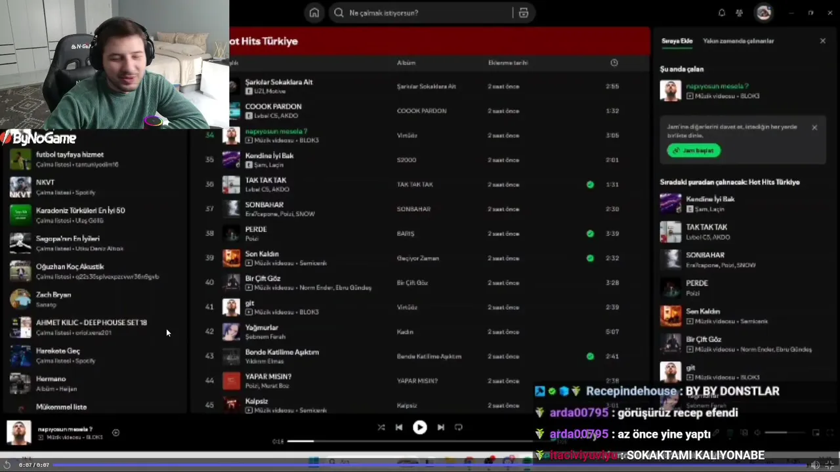Enter fullscreen in the video player

(830, 465)
